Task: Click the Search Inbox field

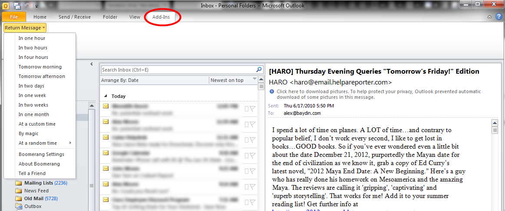Action: click(178, 70)
